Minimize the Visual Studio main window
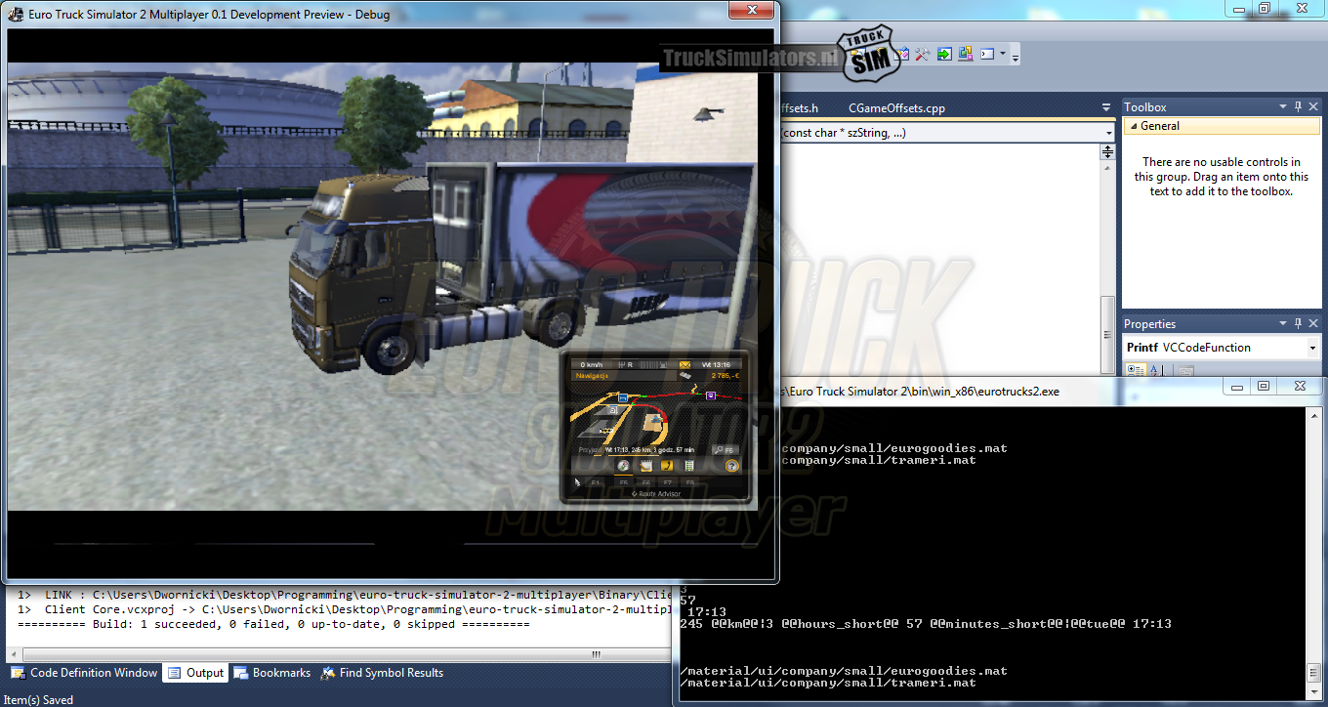Screen dimensions: 1328x707 click(x=1237, y=8)
